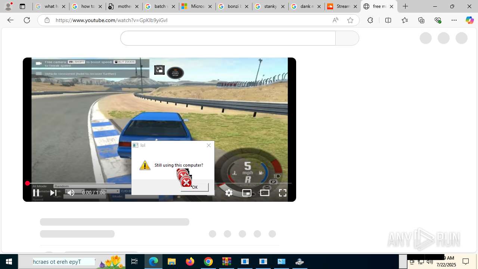Open Tab actions menu

click(22, 6)
